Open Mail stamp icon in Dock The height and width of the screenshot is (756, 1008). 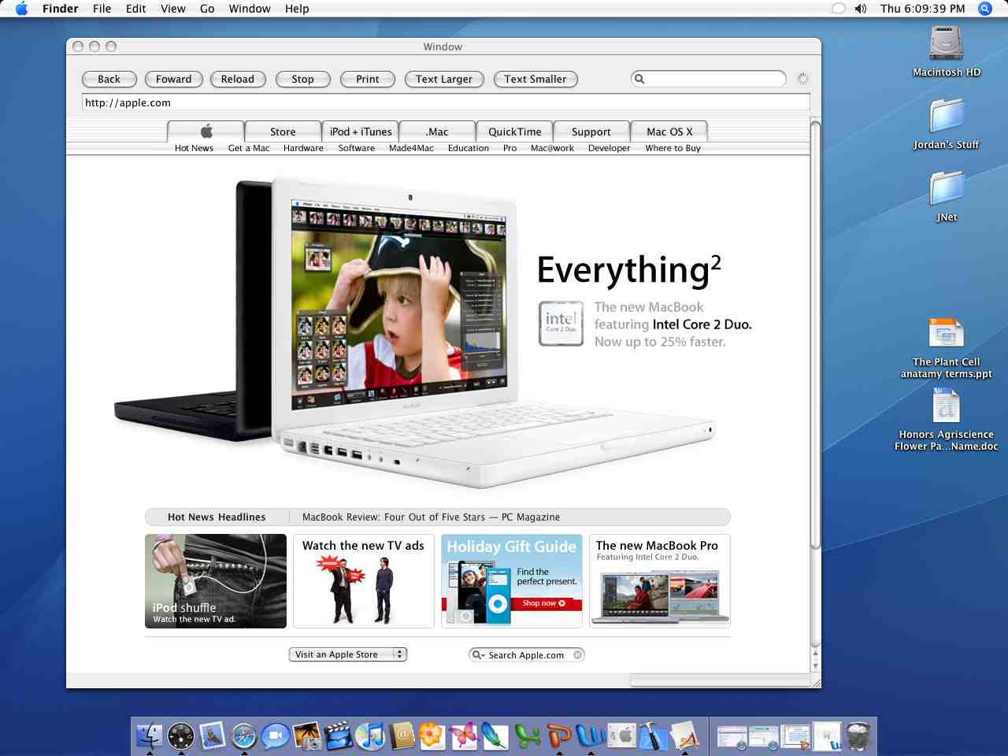click(213, 736)
